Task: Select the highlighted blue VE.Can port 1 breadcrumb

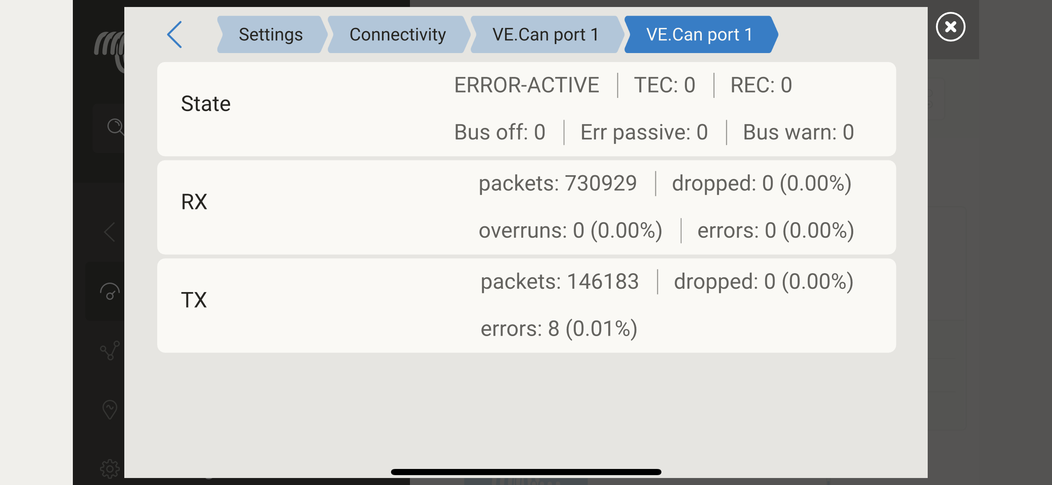Action: click(699, 35)
